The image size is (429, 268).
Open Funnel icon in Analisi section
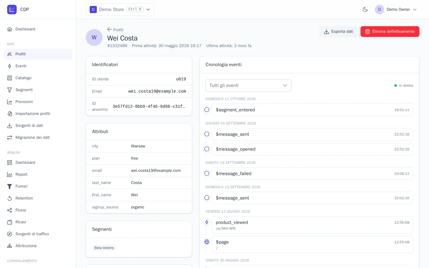10,186
